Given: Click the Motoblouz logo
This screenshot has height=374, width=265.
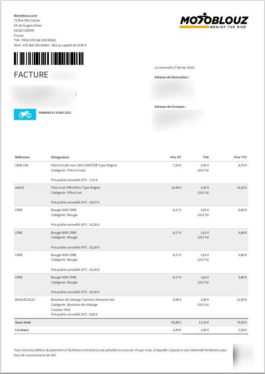Looking at the screenshot, I should point(214,21).
